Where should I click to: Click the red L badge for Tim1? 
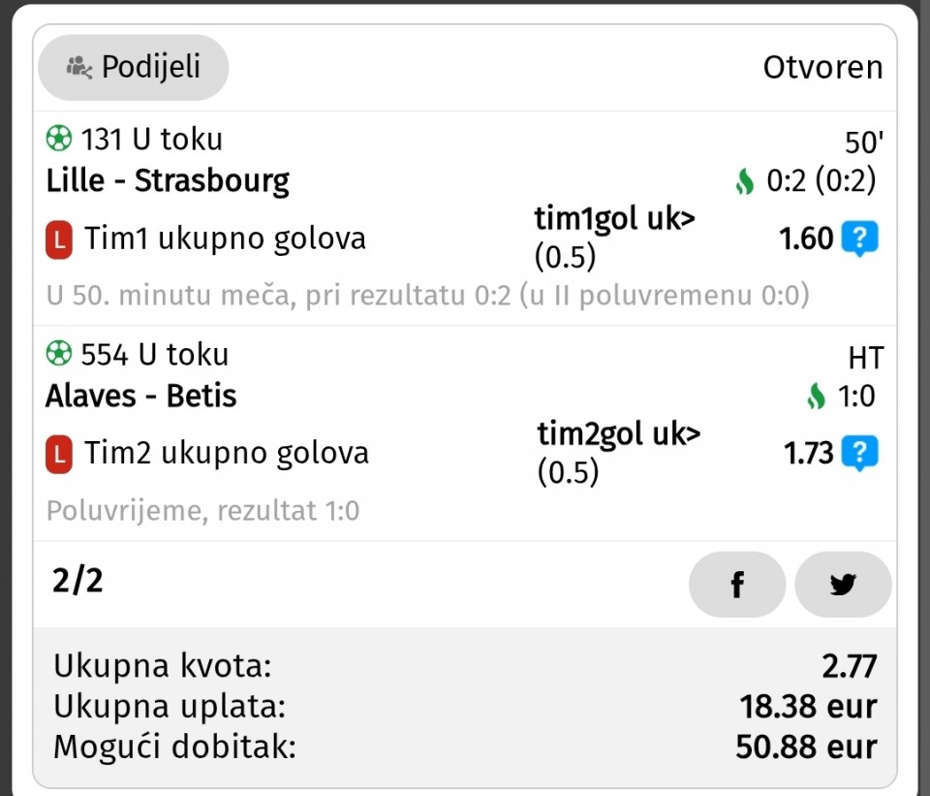coord(59,239)
